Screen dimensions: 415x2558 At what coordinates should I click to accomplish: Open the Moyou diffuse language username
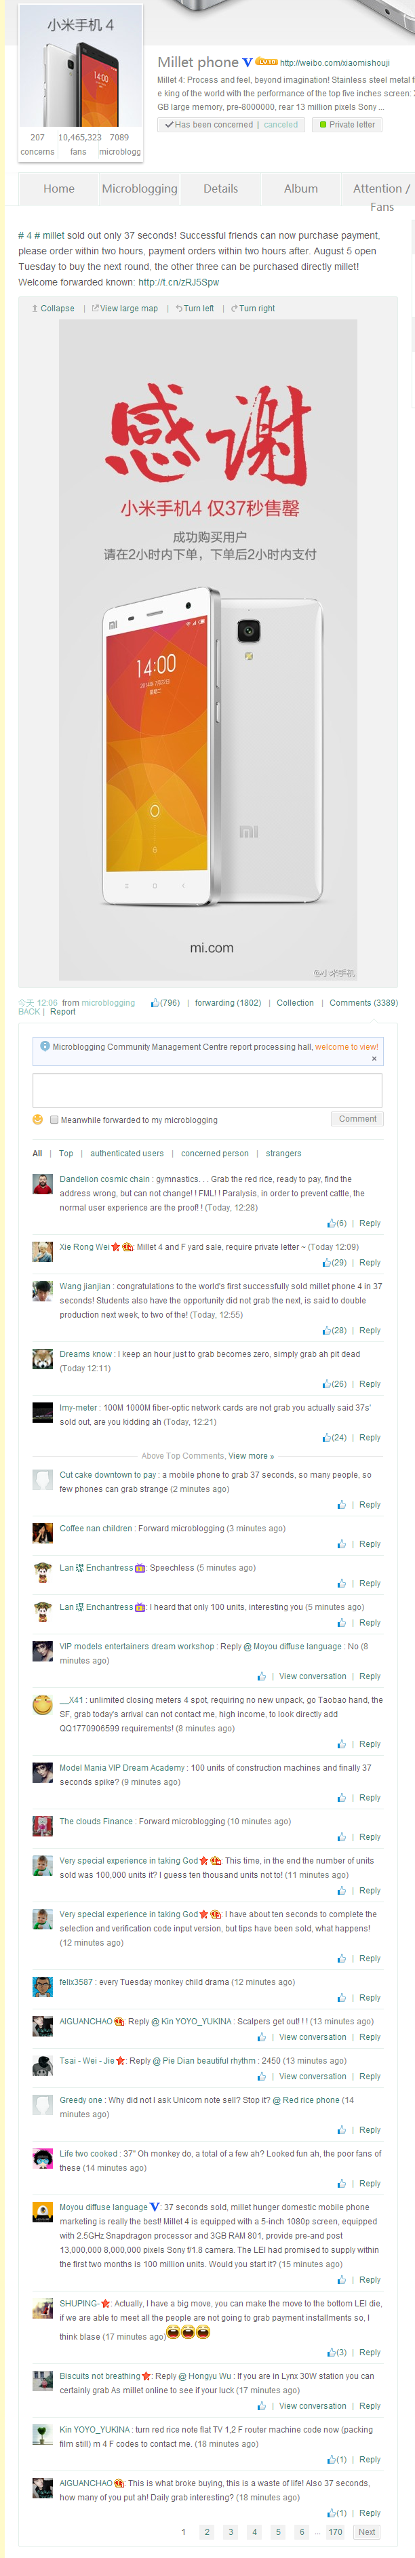point(103,2207)
